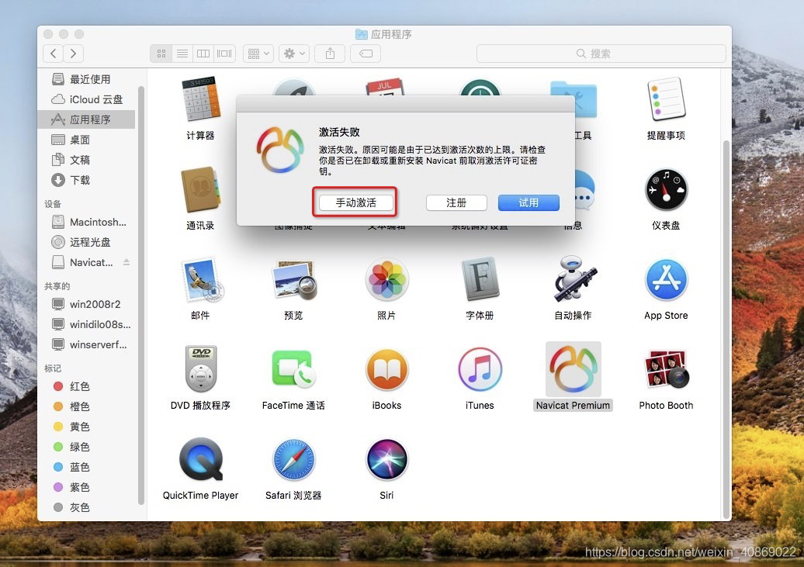Go forward with the Finder forward arrow
804x567 pixels.
pyautogui.click(x=73, y=54)
